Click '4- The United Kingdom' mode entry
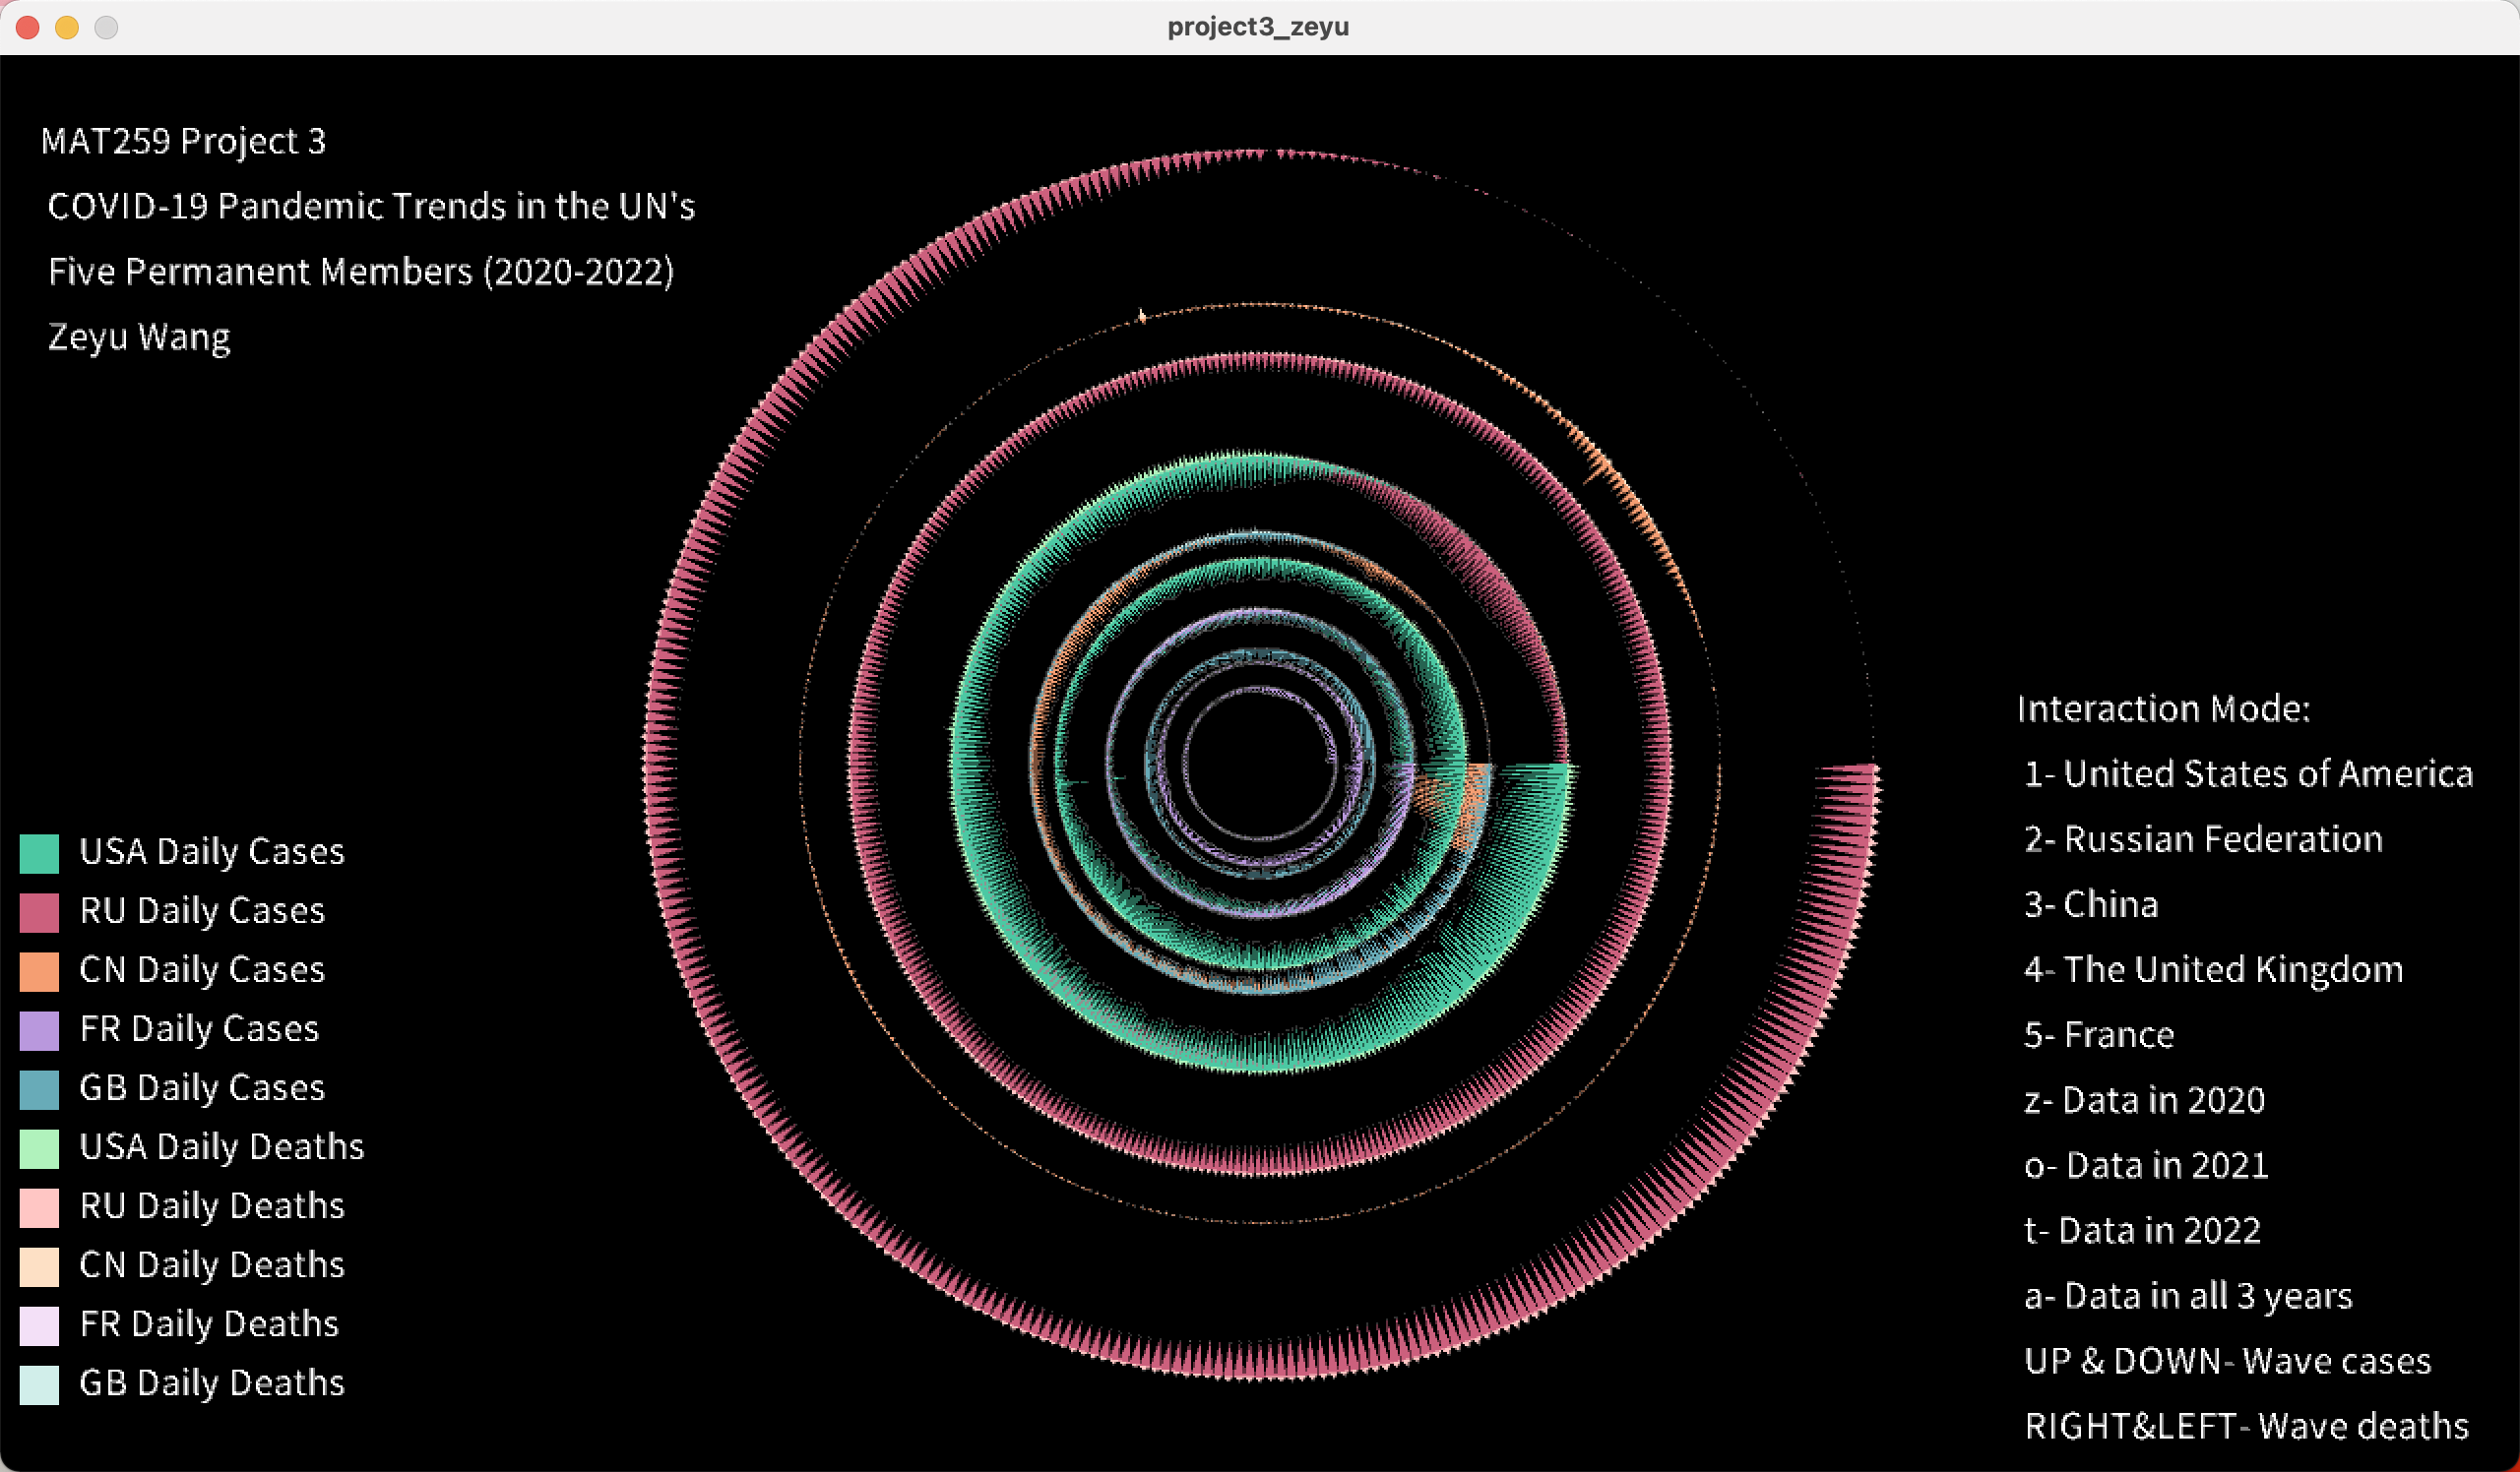The image size is (2520, 1472). point(2212,969)
